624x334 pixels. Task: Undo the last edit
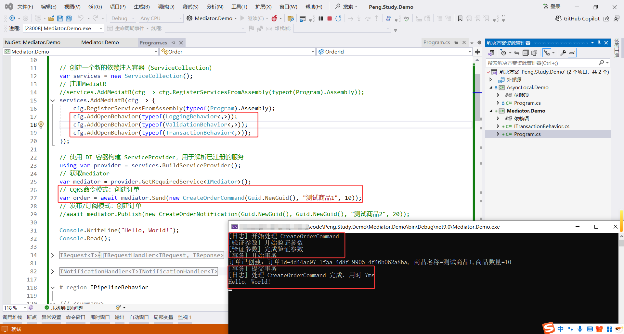[x=81, y=18]
